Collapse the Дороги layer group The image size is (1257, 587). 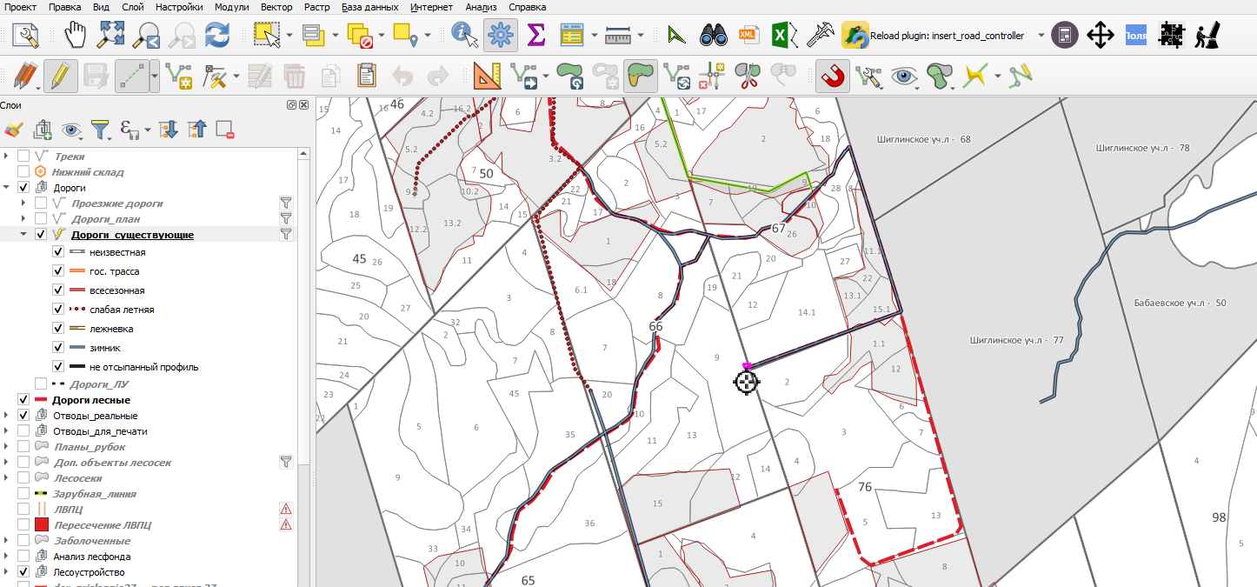[7, 188]
